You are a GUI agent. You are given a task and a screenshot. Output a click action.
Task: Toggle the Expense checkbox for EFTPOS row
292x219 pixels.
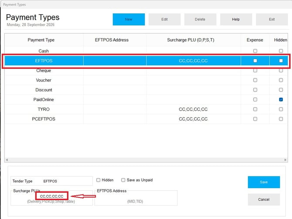coord(255,61)
